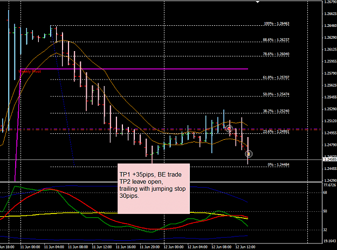337x250 pixels.
Task: Click the 1.26290 price scale label
Action: (x=330, y=38)
